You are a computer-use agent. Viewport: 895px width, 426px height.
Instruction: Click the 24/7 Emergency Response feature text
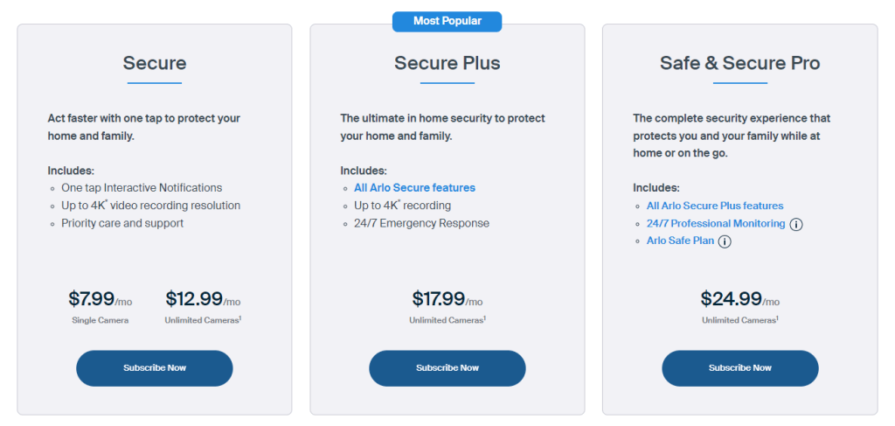pyautogui.click(x=421, y=223)
